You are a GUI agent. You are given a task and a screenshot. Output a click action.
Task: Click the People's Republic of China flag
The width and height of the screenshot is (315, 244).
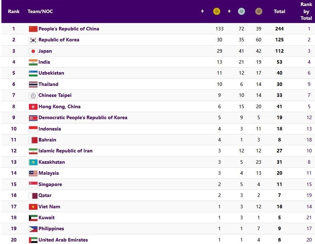click(33, 29)
